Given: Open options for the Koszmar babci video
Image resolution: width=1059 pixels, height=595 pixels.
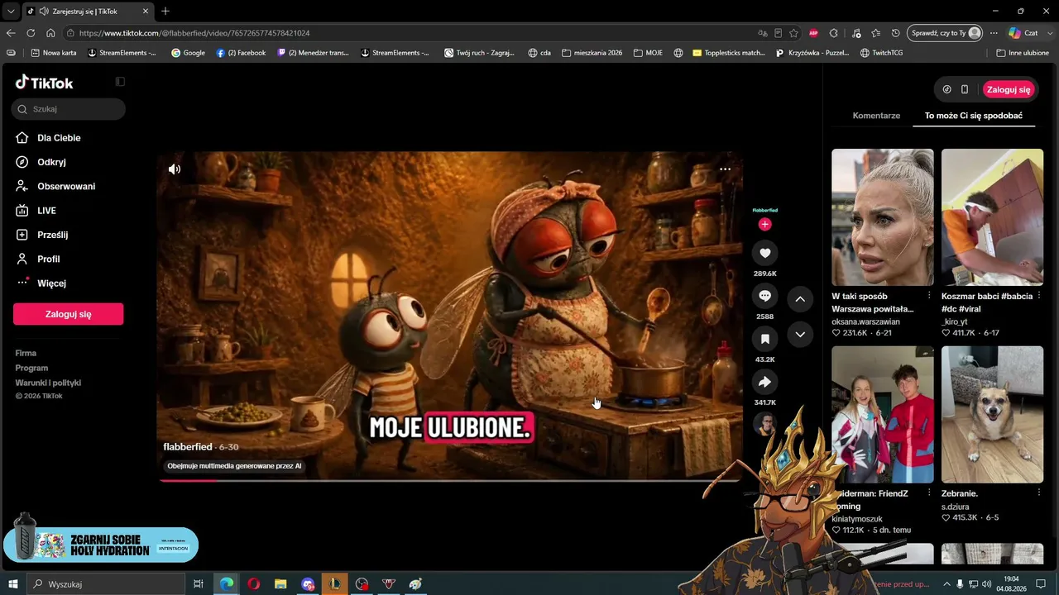Looking at the screenshot, I should (x=1039, y=296).
